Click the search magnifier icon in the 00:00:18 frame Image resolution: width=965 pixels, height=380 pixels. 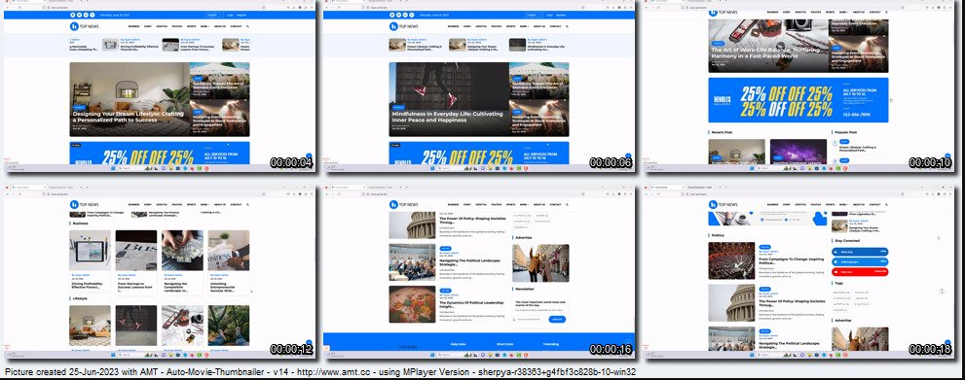[886, 204]
